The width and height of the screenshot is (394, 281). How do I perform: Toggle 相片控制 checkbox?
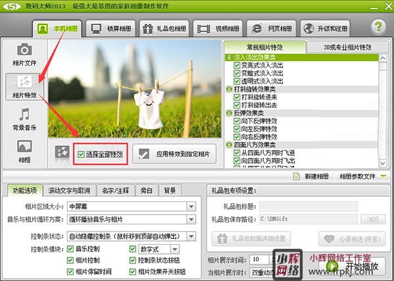(x=70, y=260)
